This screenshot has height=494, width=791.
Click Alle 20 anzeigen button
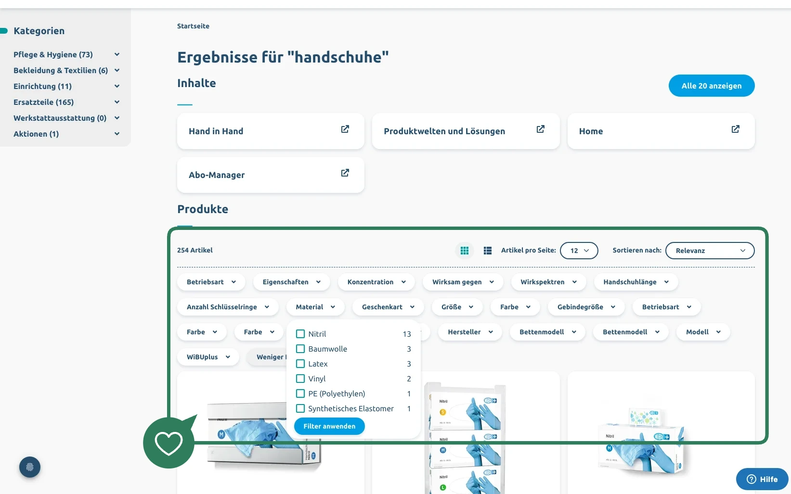(x=712, y=86)
